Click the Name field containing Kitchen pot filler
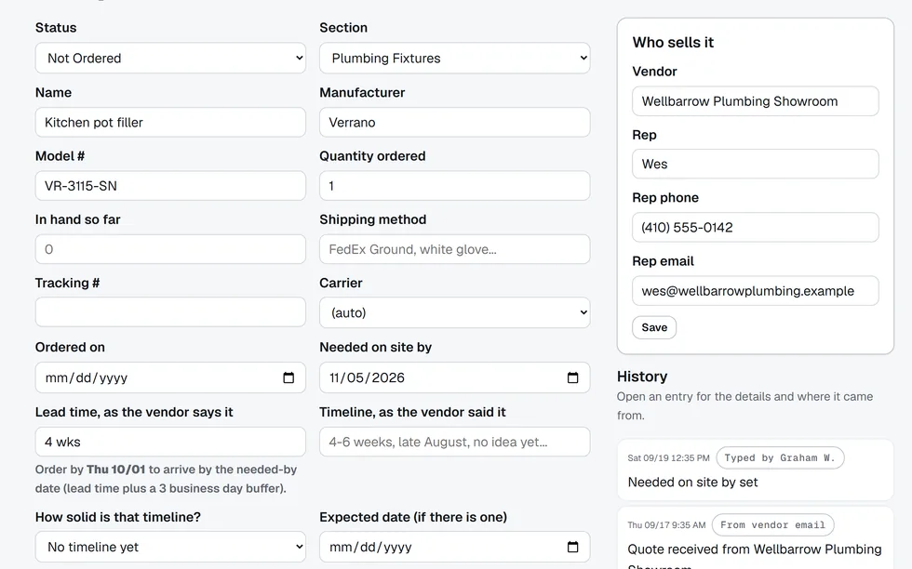Image resolution: width=912 pixels, height=569 pixels. (170, 122)
